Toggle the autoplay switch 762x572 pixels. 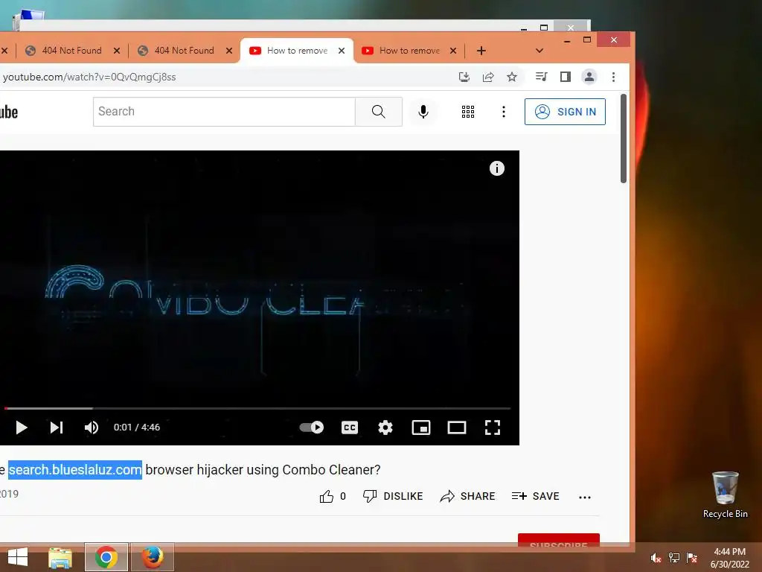312,428
